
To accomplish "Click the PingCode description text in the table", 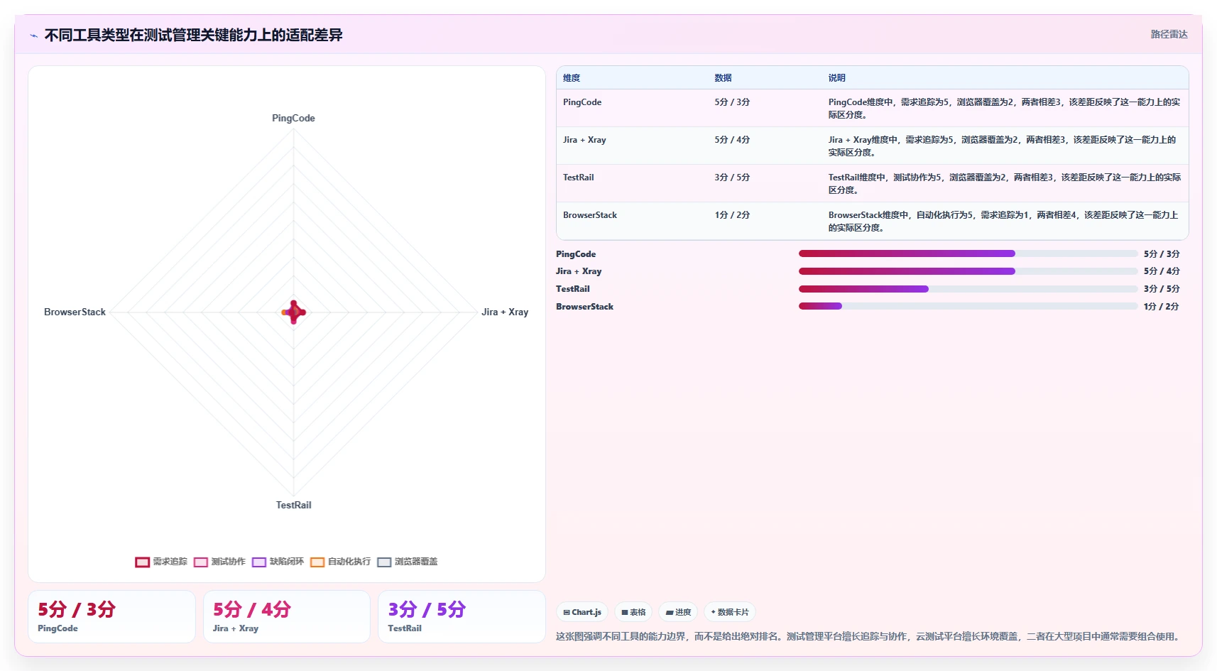I will click(1004, 109).
